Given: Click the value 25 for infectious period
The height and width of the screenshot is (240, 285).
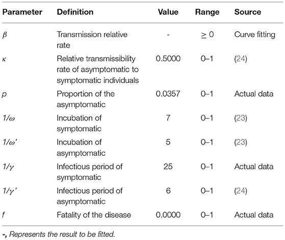Looking at the screenshot, I should (168, 167).
